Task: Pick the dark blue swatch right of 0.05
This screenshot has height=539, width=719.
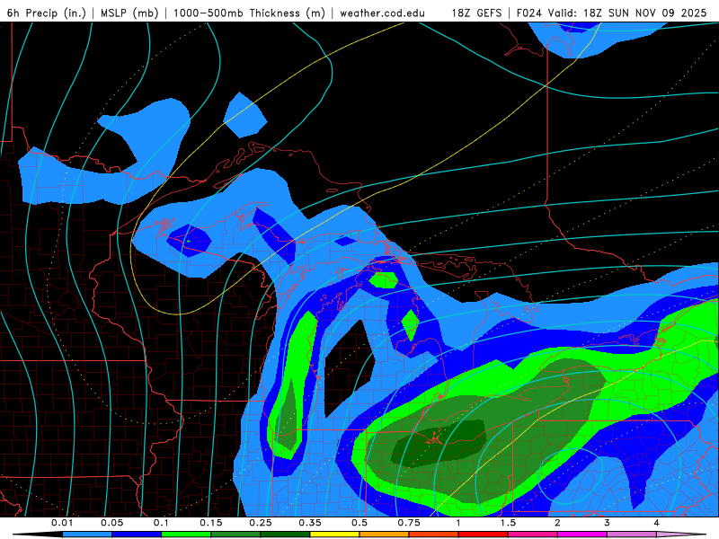Action: pos(137,535)
